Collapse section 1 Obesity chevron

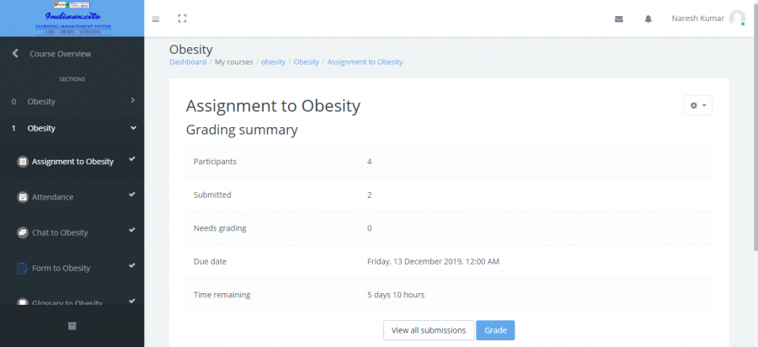[133, 128]
